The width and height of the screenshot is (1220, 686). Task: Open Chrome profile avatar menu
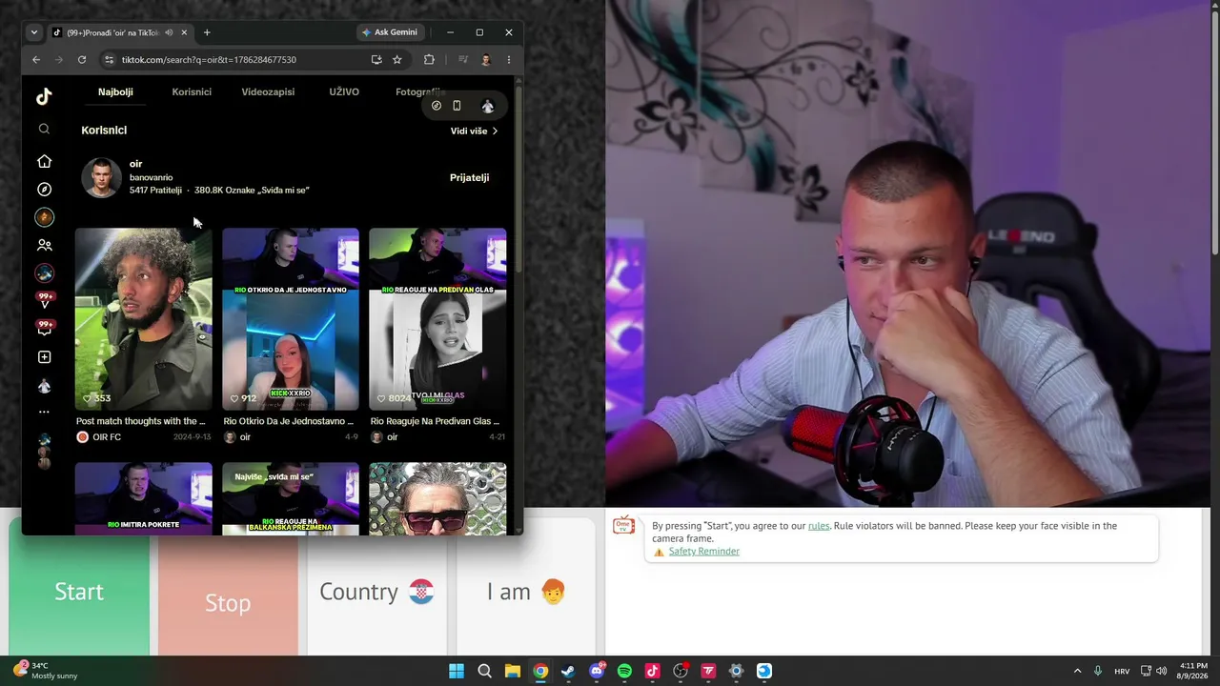[486, 59]
